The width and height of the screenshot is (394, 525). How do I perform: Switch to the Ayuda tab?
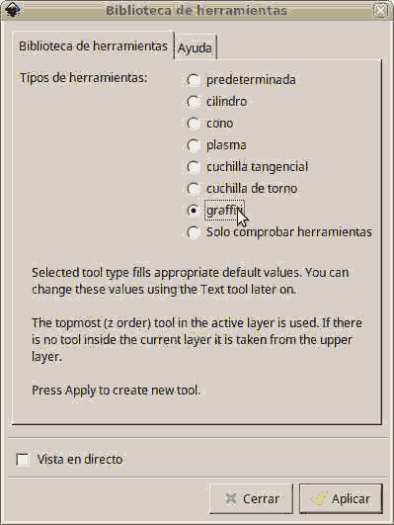click(x=195, y=47)
